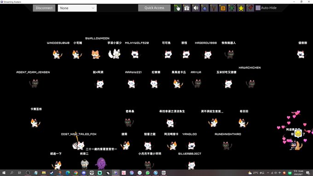This screenshot has width=313, height=176.
Task: Enable the Auto-Hide checkbox
Action: pyautogui.click(x=258, y=8)
